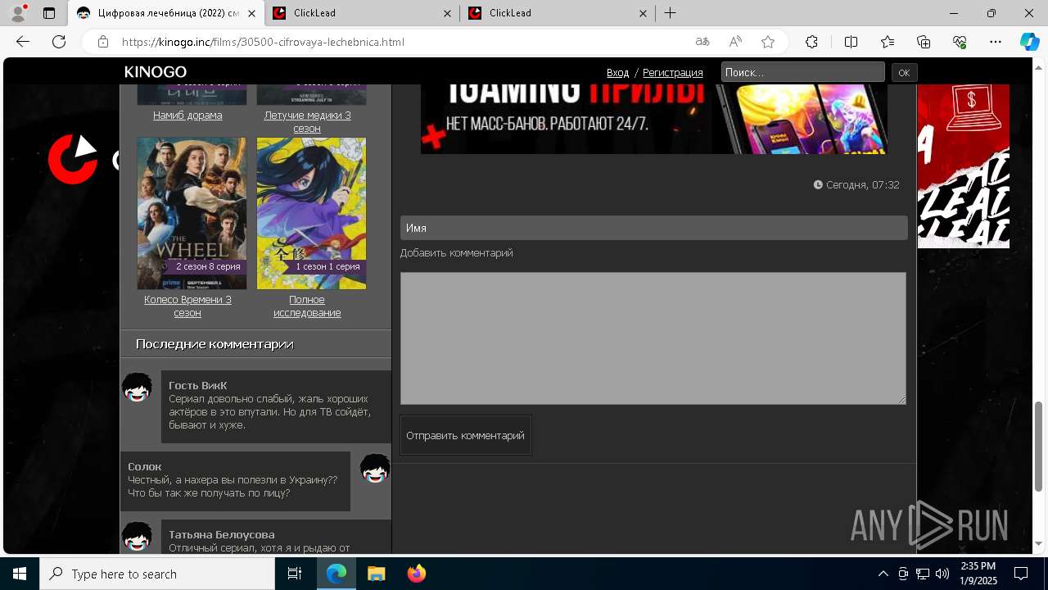Click the address bar URL
Image resolution: width=1048 pixels, height=590 pixels.
pos(263,42)
